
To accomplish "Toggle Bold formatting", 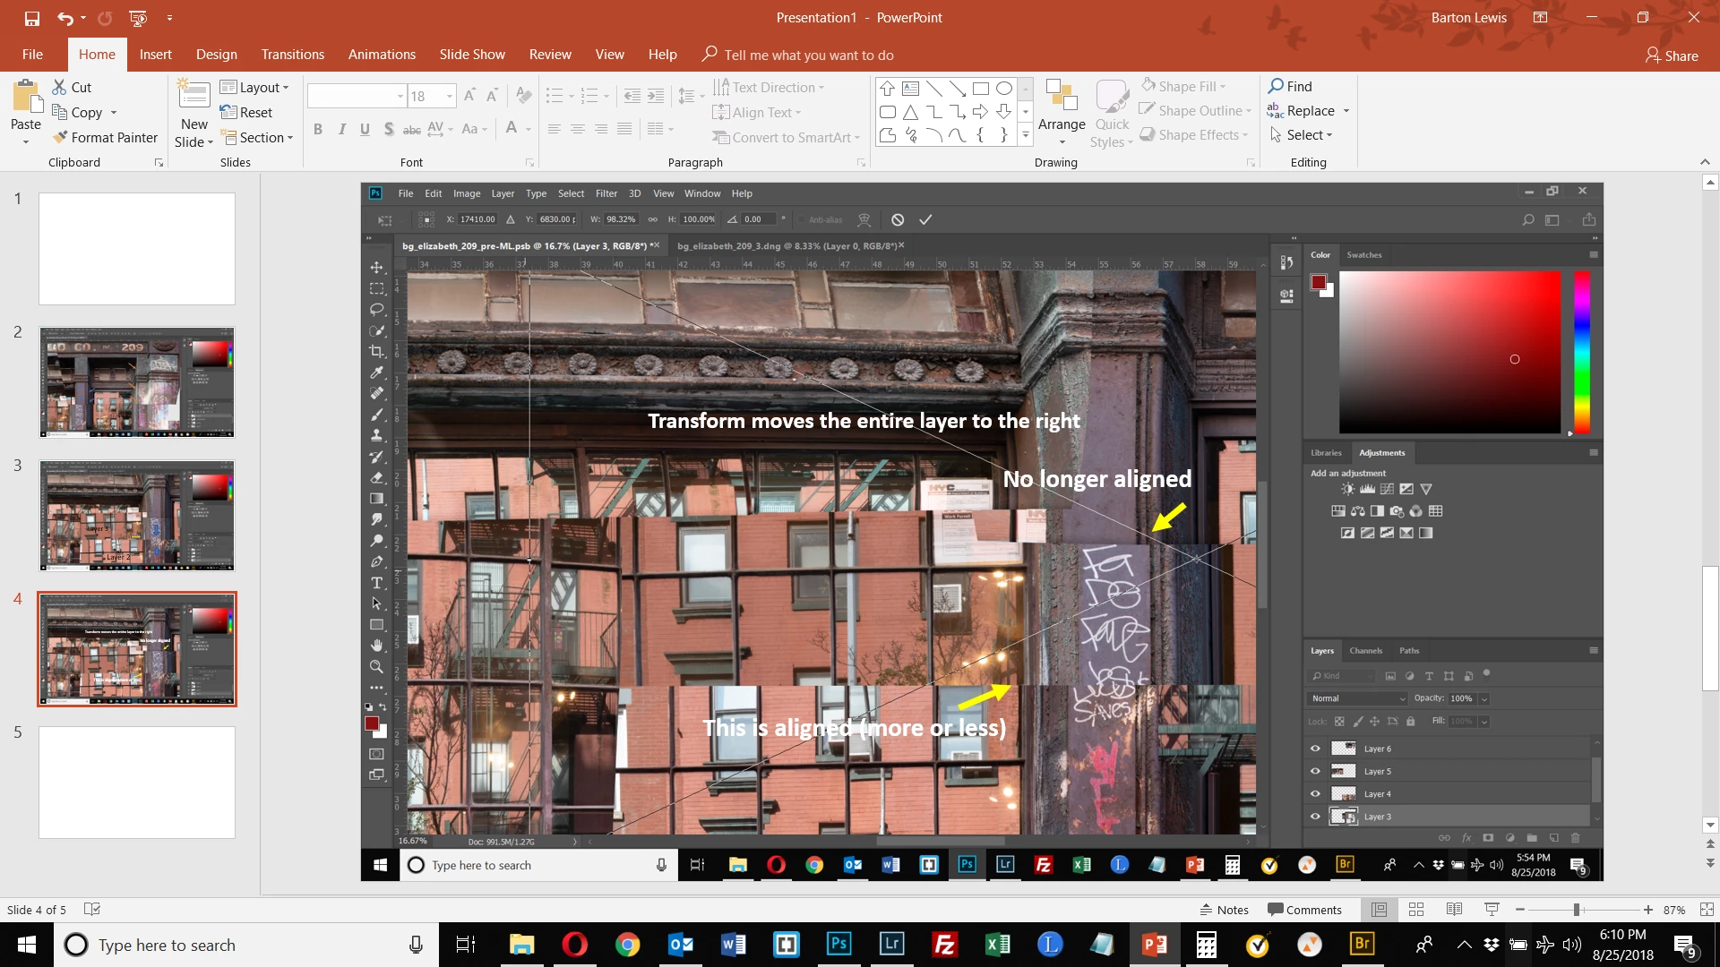I will click(318, 129).
